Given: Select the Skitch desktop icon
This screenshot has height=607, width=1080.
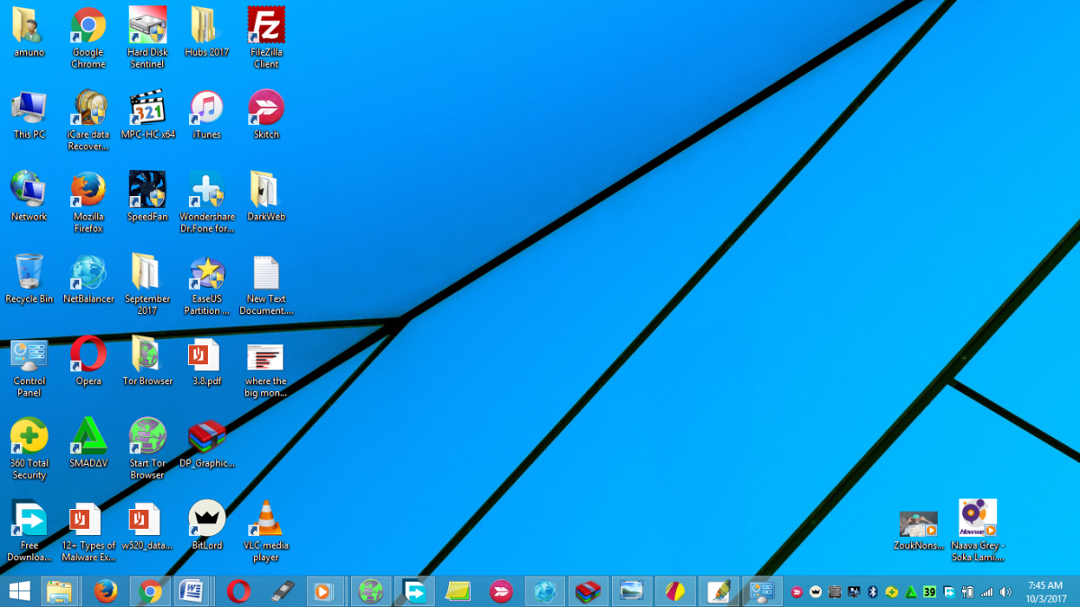Looking at the screenshot, I should coord(266,109).
